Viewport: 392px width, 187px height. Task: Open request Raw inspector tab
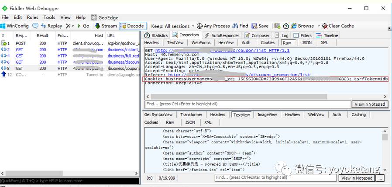[x=287, y=43]
